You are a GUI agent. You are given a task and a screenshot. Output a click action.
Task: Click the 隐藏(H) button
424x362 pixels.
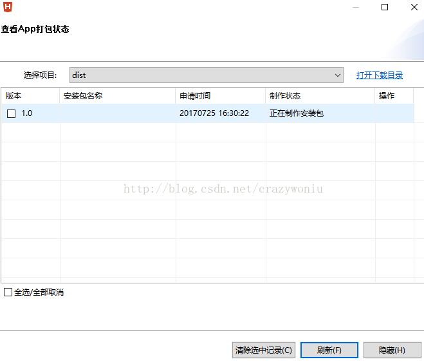[x=392, y=350]
